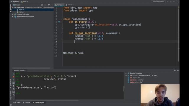Image resolution: width=189 pixels, height=106 pixels.
Task: Click the search everywhere magnifier icon
Action: tap(178, 1)
